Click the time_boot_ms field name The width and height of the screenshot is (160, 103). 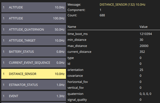click(x=77, y=34)
